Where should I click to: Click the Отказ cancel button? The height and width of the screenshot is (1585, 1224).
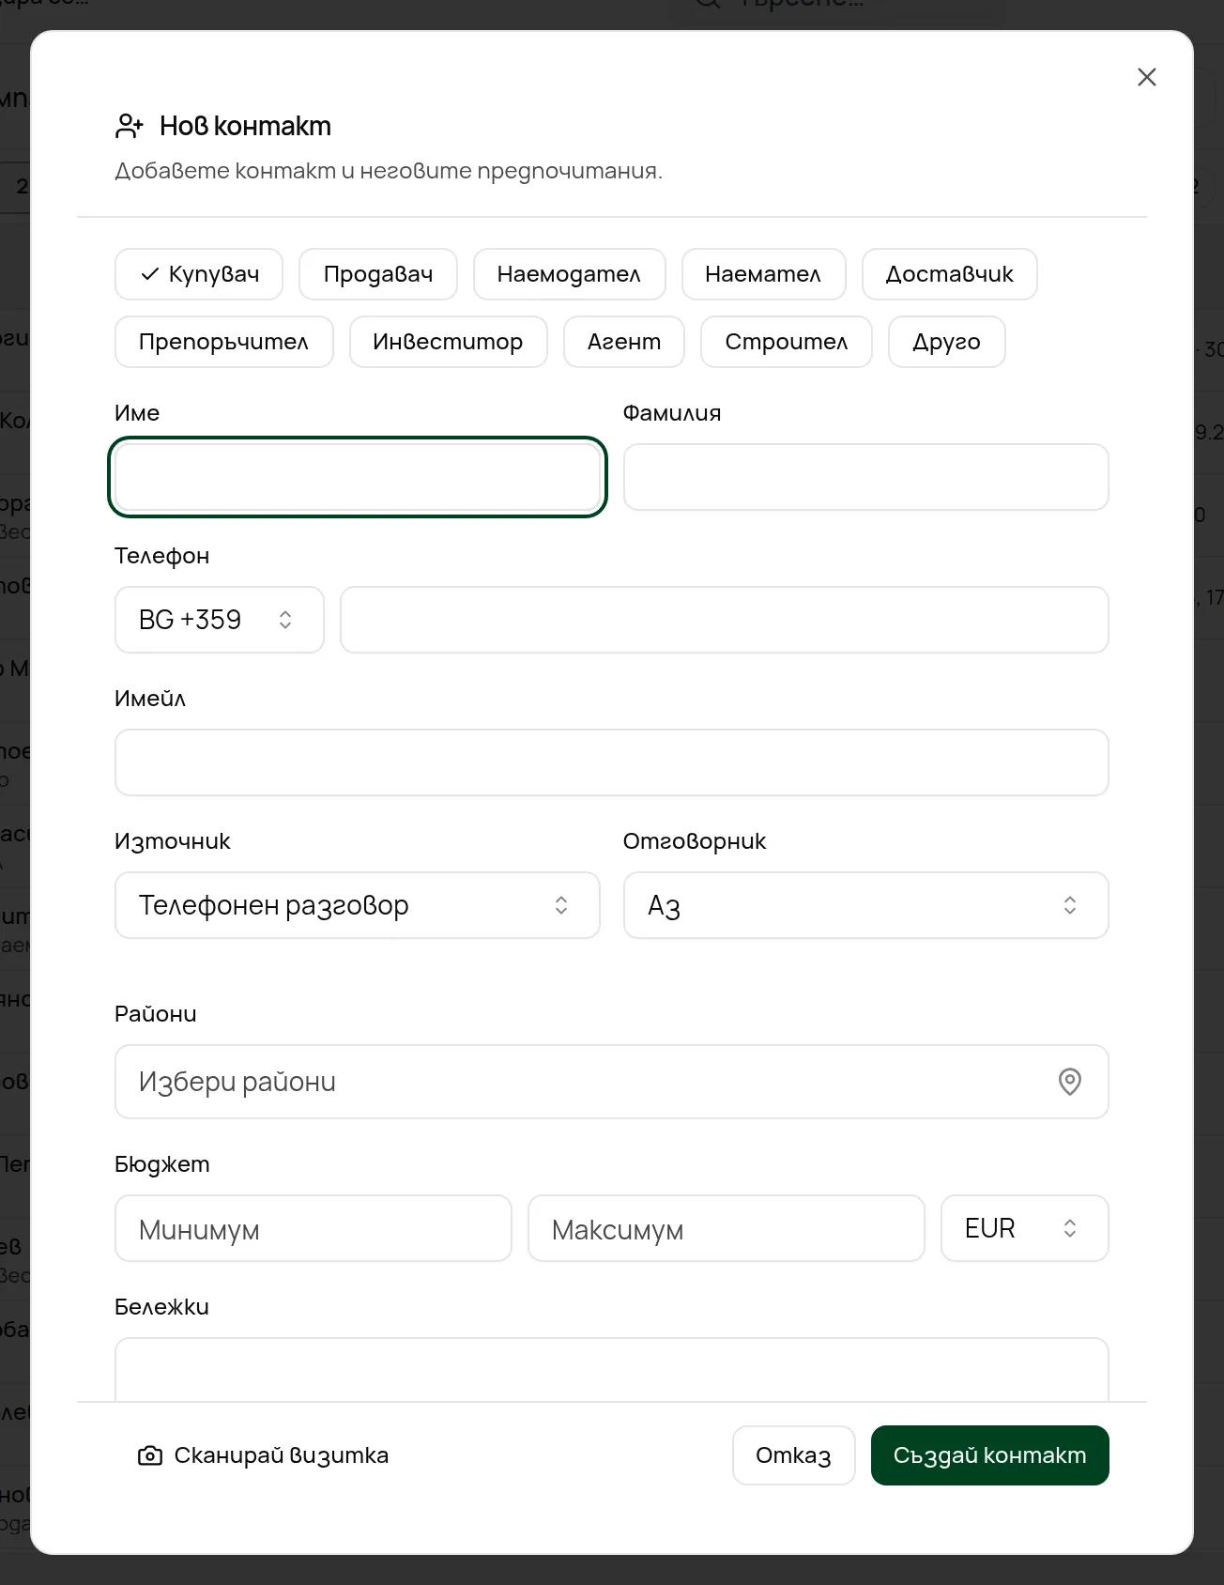tap(793, 1455)
